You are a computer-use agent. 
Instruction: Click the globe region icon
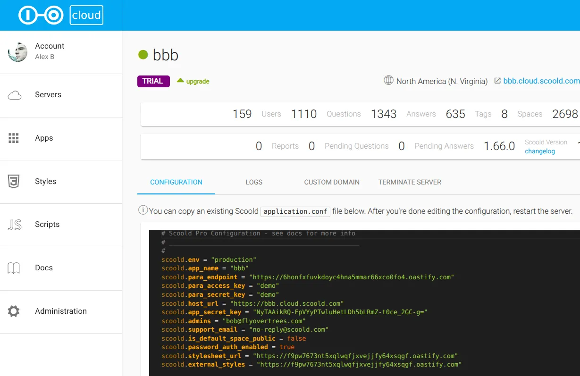click(x=388, y=81)
